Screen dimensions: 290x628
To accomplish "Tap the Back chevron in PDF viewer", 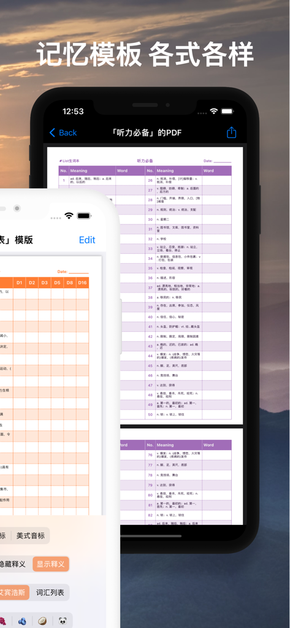I will coord(53,132).
